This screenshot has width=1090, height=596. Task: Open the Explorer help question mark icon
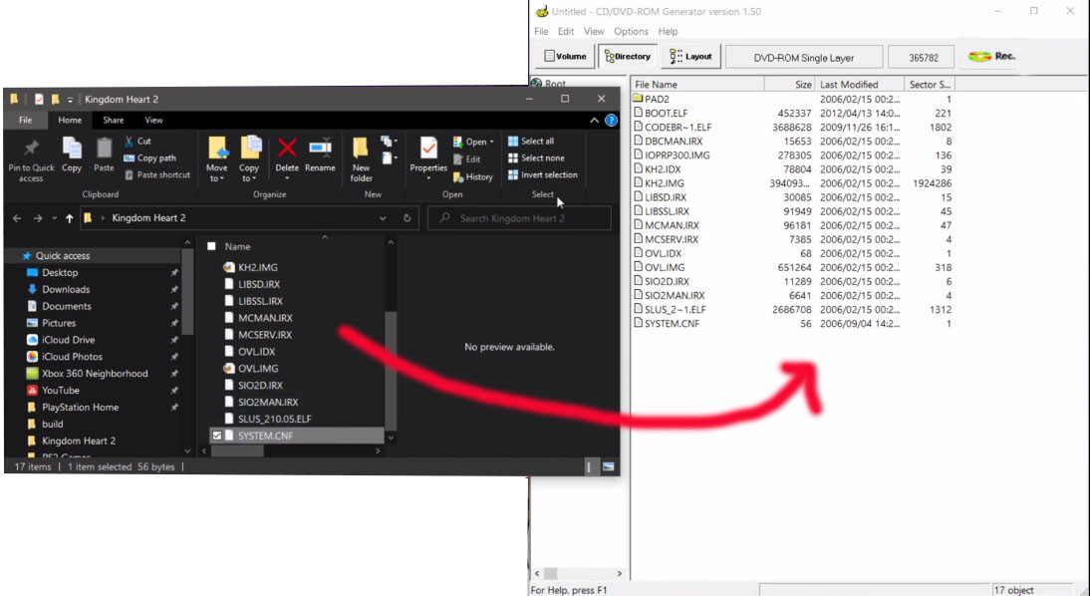611,121
